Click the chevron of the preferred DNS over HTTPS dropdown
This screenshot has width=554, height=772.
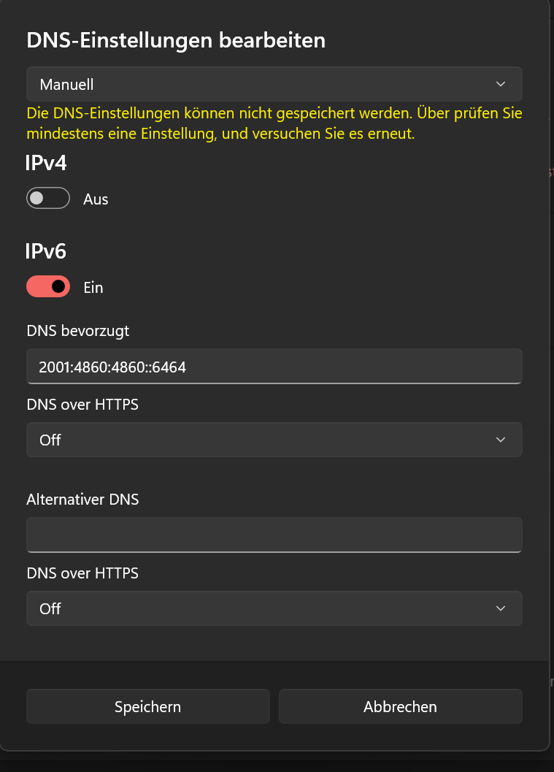(501, 440)
